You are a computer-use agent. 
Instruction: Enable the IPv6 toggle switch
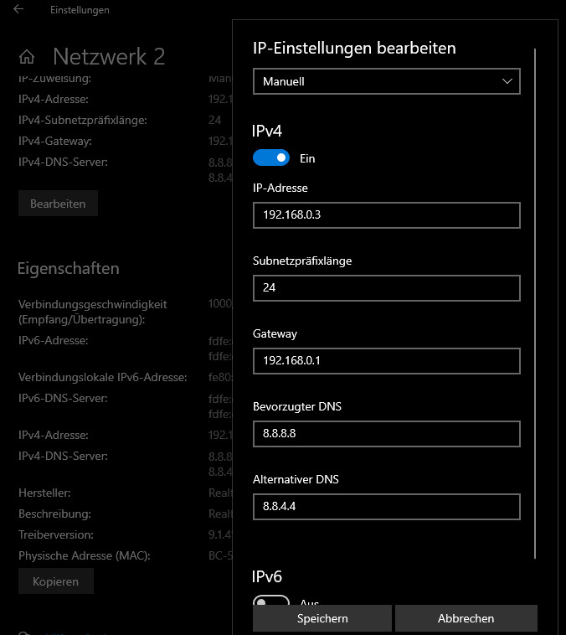pyautogui.click(x=270, y=602)
